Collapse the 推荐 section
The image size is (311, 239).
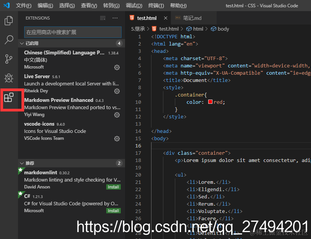click(22, 163)
